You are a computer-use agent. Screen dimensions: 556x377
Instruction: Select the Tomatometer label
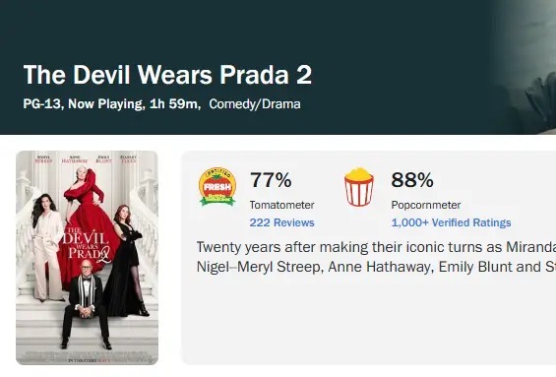tap(281, 205)
